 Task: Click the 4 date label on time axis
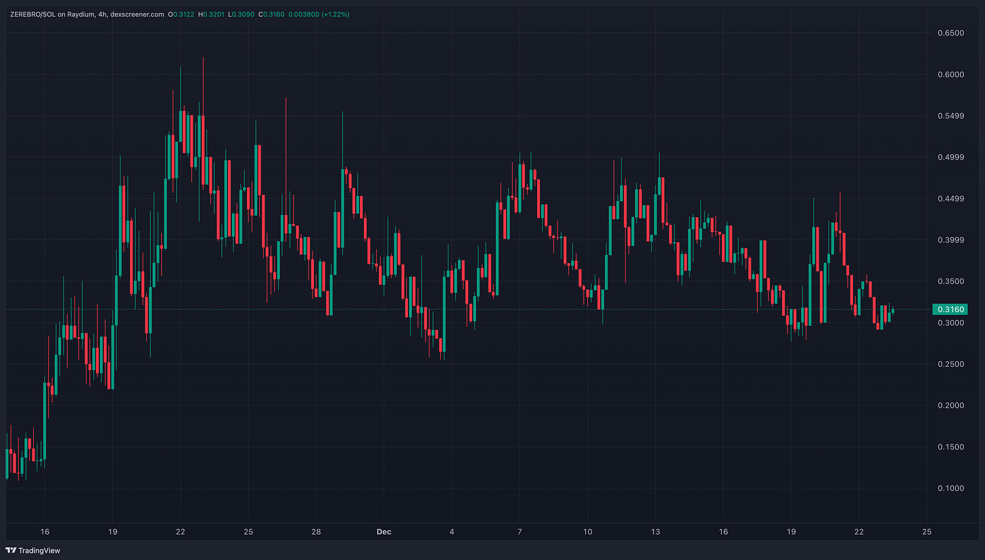(452, 532)
